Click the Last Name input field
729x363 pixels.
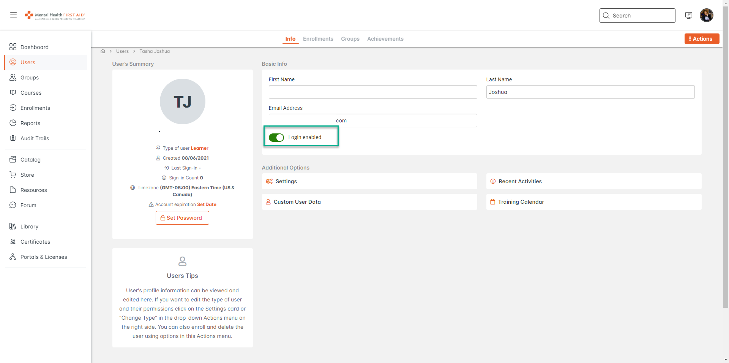pyautogui.click(x=590, y=92)
